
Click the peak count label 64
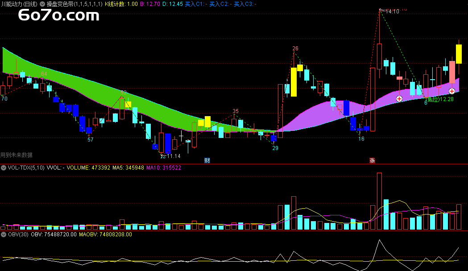[x=44, y=73]
